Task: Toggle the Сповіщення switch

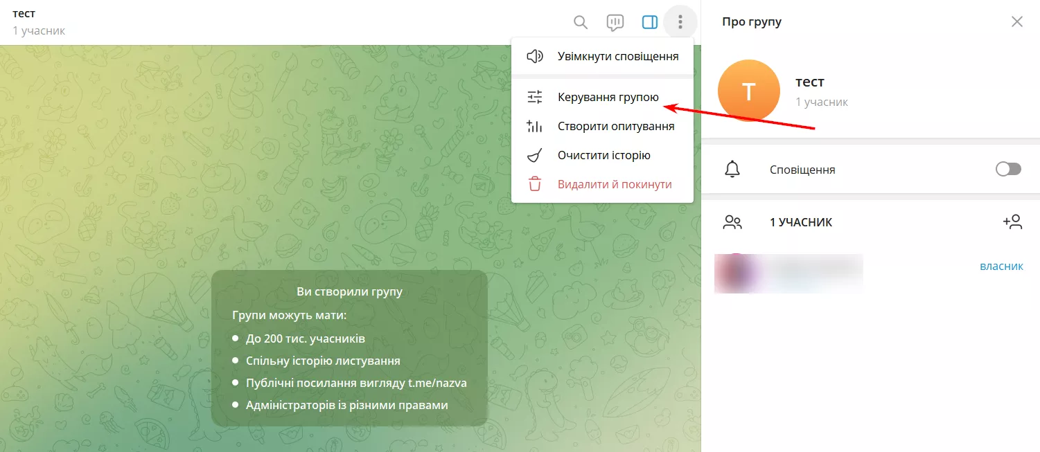Action: point(1008,170)
